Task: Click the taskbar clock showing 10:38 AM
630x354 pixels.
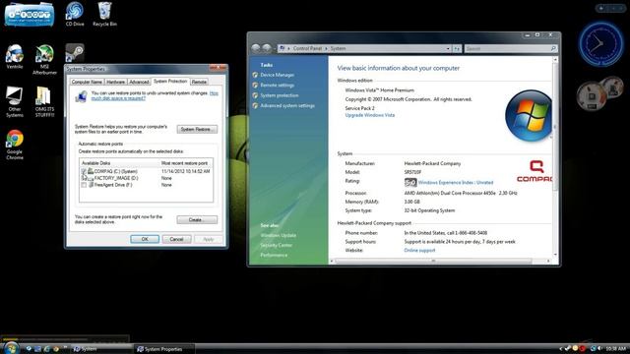Action: point(615,348)
